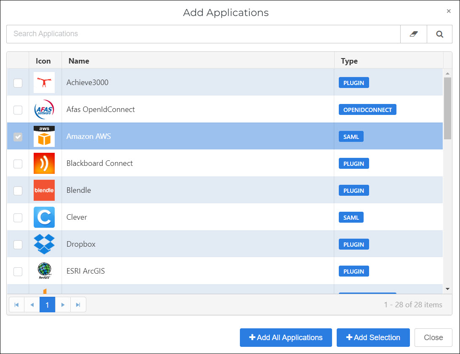The image size is (460, 354).
Task: Click the Afas OpenIdConnect application name
Action: pos(101,109)
